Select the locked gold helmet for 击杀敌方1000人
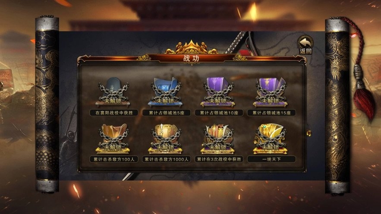This screenshot has height=214, width=381. click(x=165, y=139)
